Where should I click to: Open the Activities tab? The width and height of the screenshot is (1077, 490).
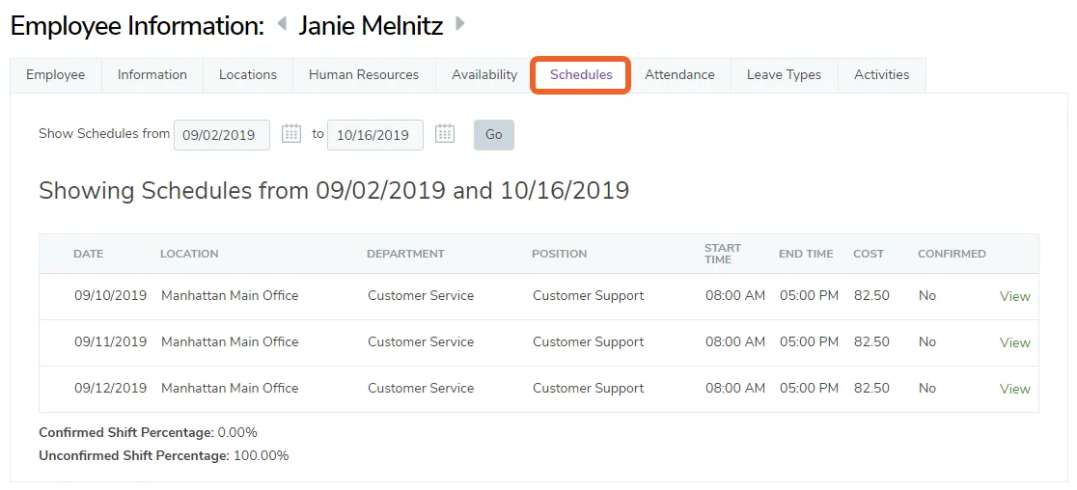(882, 75)
